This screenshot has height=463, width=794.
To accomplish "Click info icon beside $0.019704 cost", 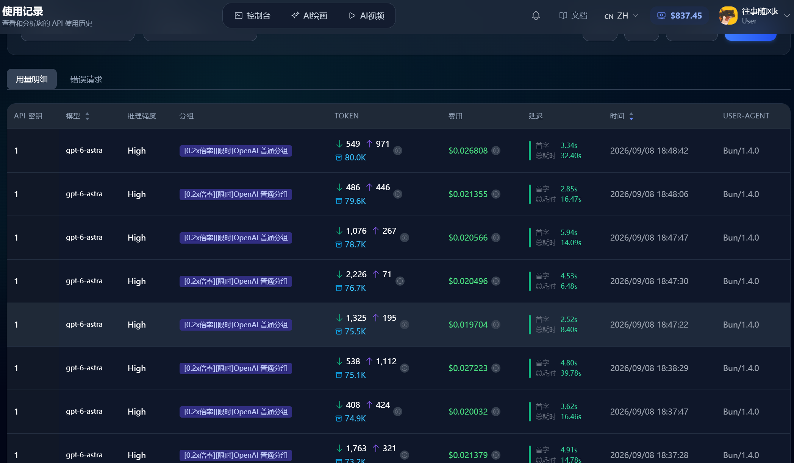I will click(x=496, y=325).
